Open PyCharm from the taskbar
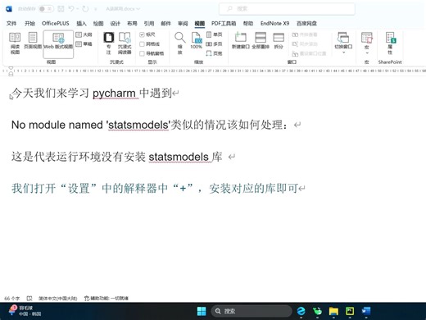This screenshot has width=426, height=320. 350,311
